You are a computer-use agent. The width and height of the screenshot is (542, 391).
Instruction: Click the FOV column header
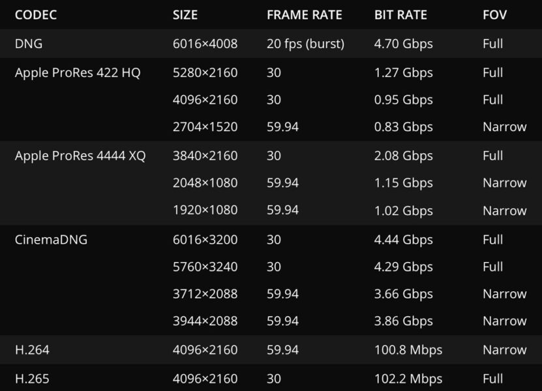tap(494, 14)
